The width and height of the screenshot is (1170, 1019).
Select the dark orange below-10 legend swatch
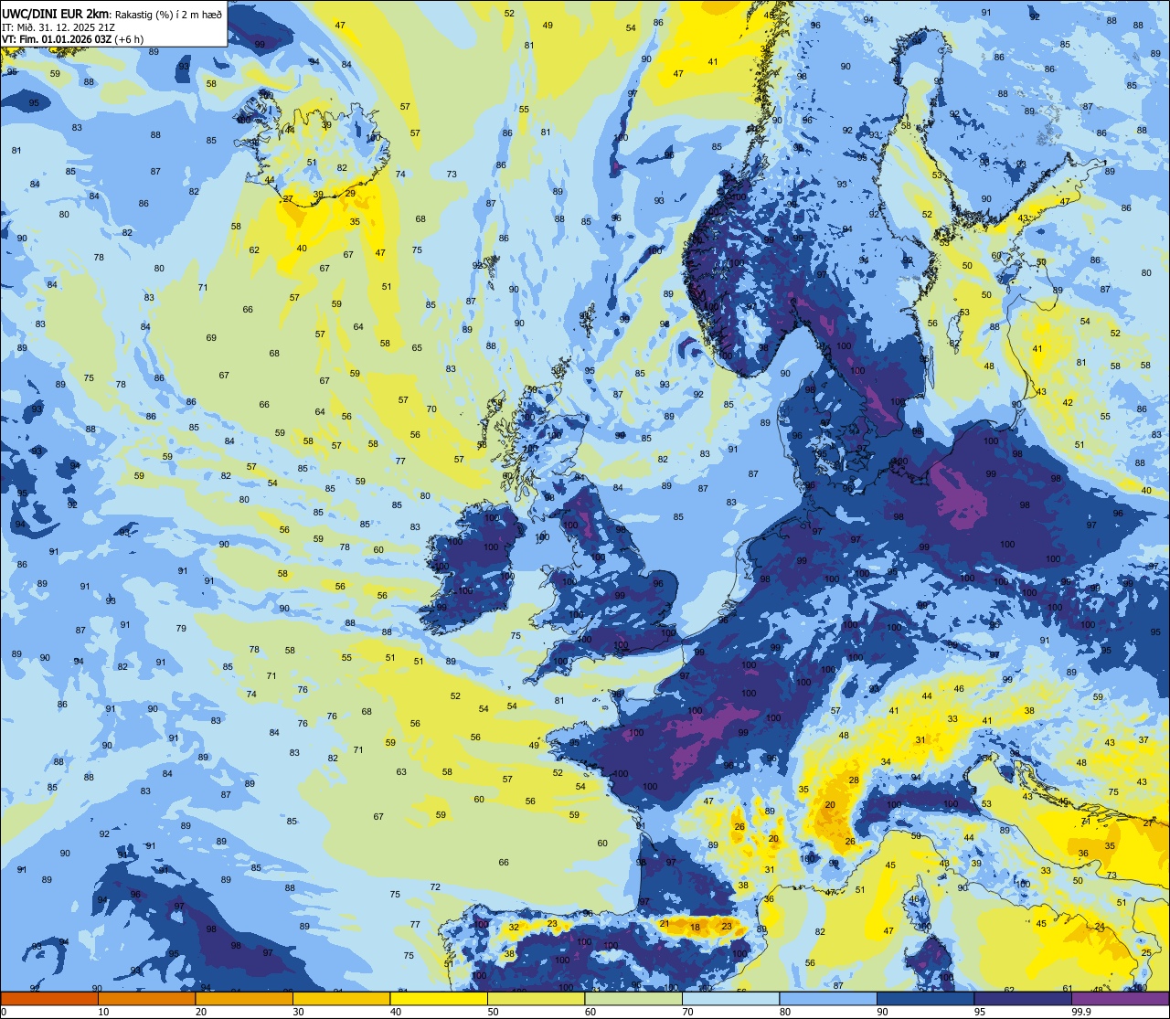click(x=49, y=998)
